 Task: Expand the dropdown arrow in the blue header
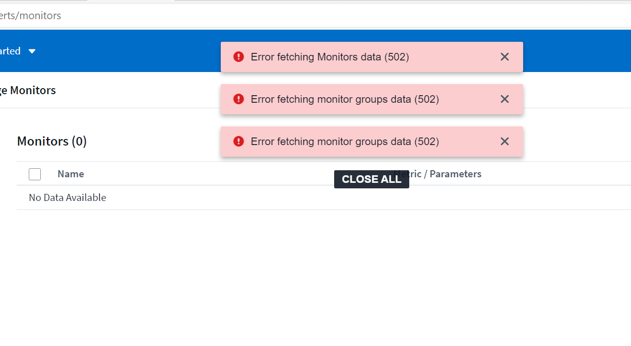(32, 51)
